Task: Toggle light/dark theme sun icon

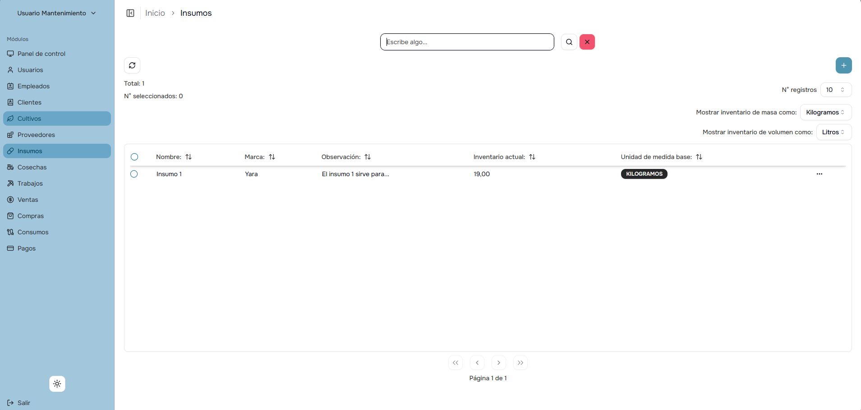Action: click(x=57, y=384)
